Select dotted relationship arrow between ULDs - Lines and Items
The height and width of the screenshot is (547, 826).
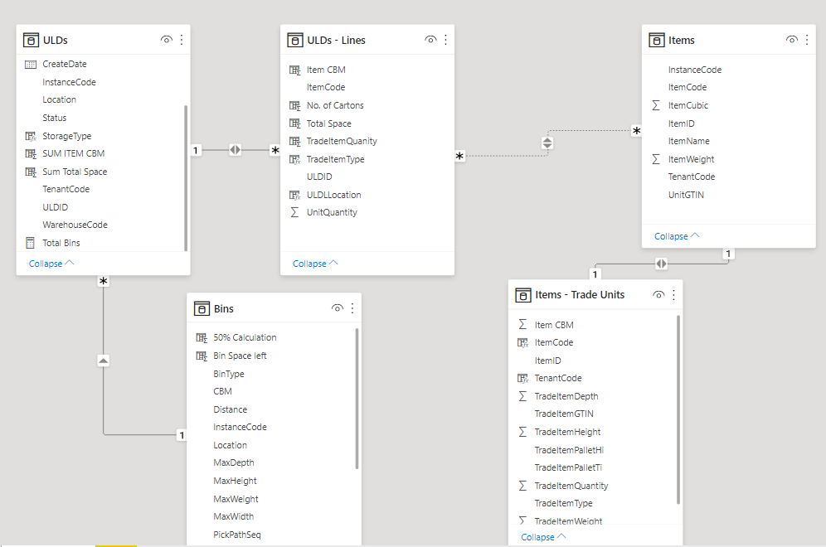pos(547,143)
